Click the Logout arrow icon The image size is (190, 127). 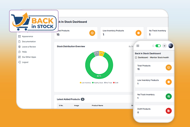pos(19,62)
